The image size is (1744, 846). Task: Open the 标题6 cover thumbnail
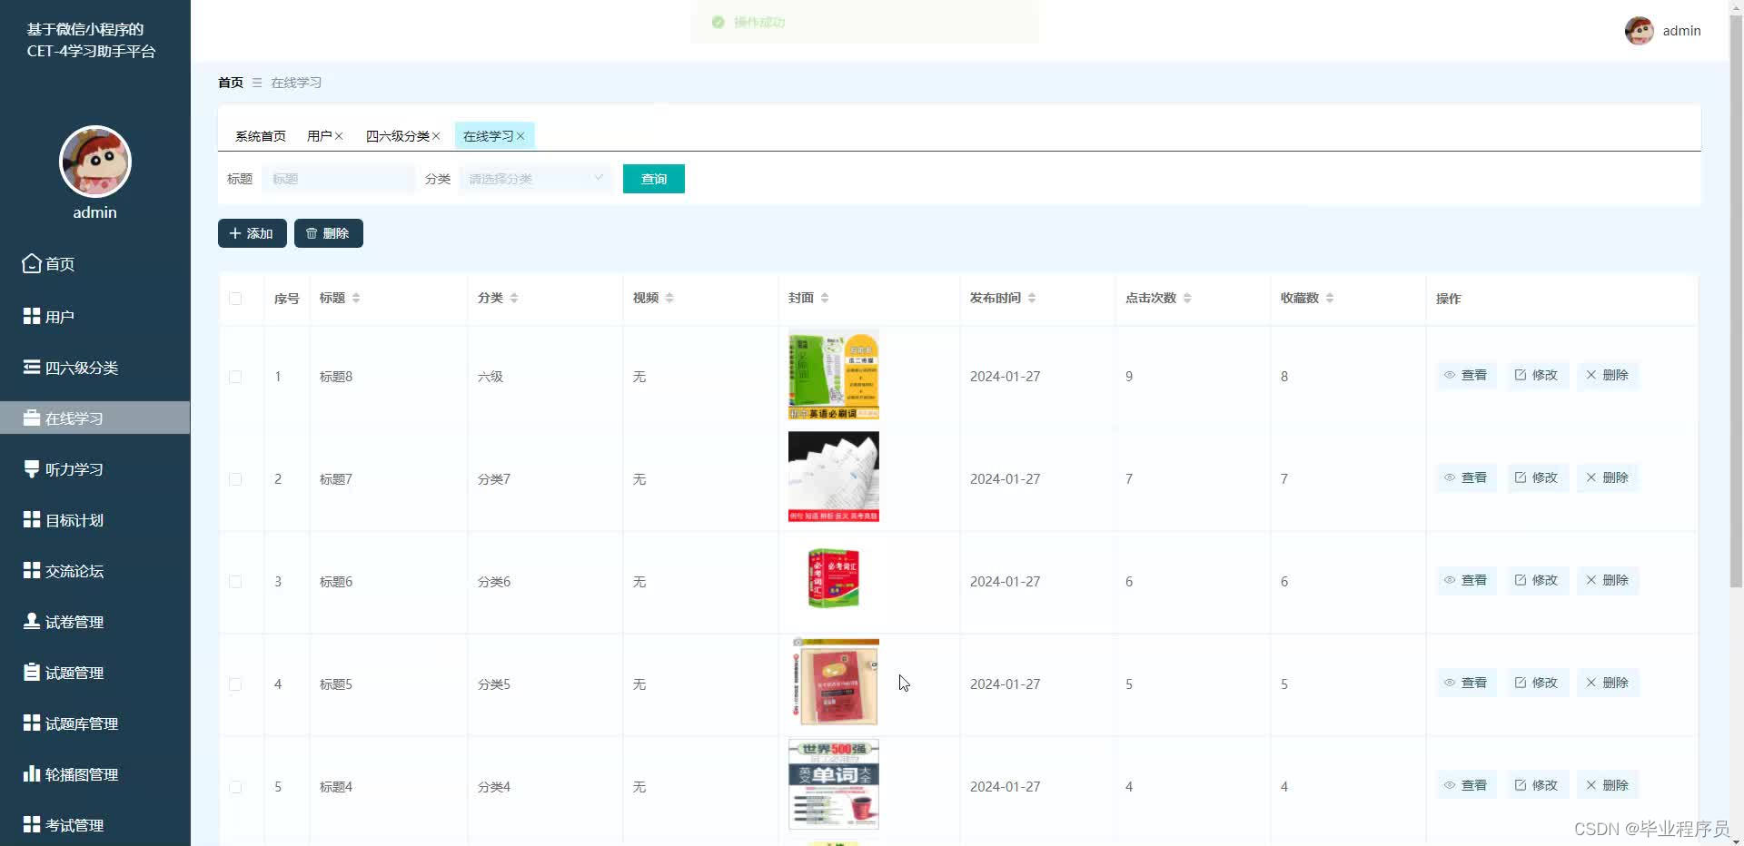coord(834,578)
